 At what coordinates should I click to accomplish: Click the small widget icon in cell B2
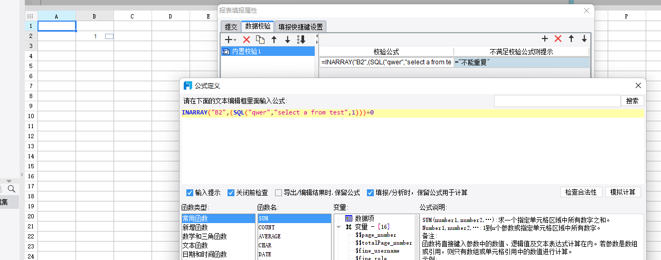coord(109,36)
